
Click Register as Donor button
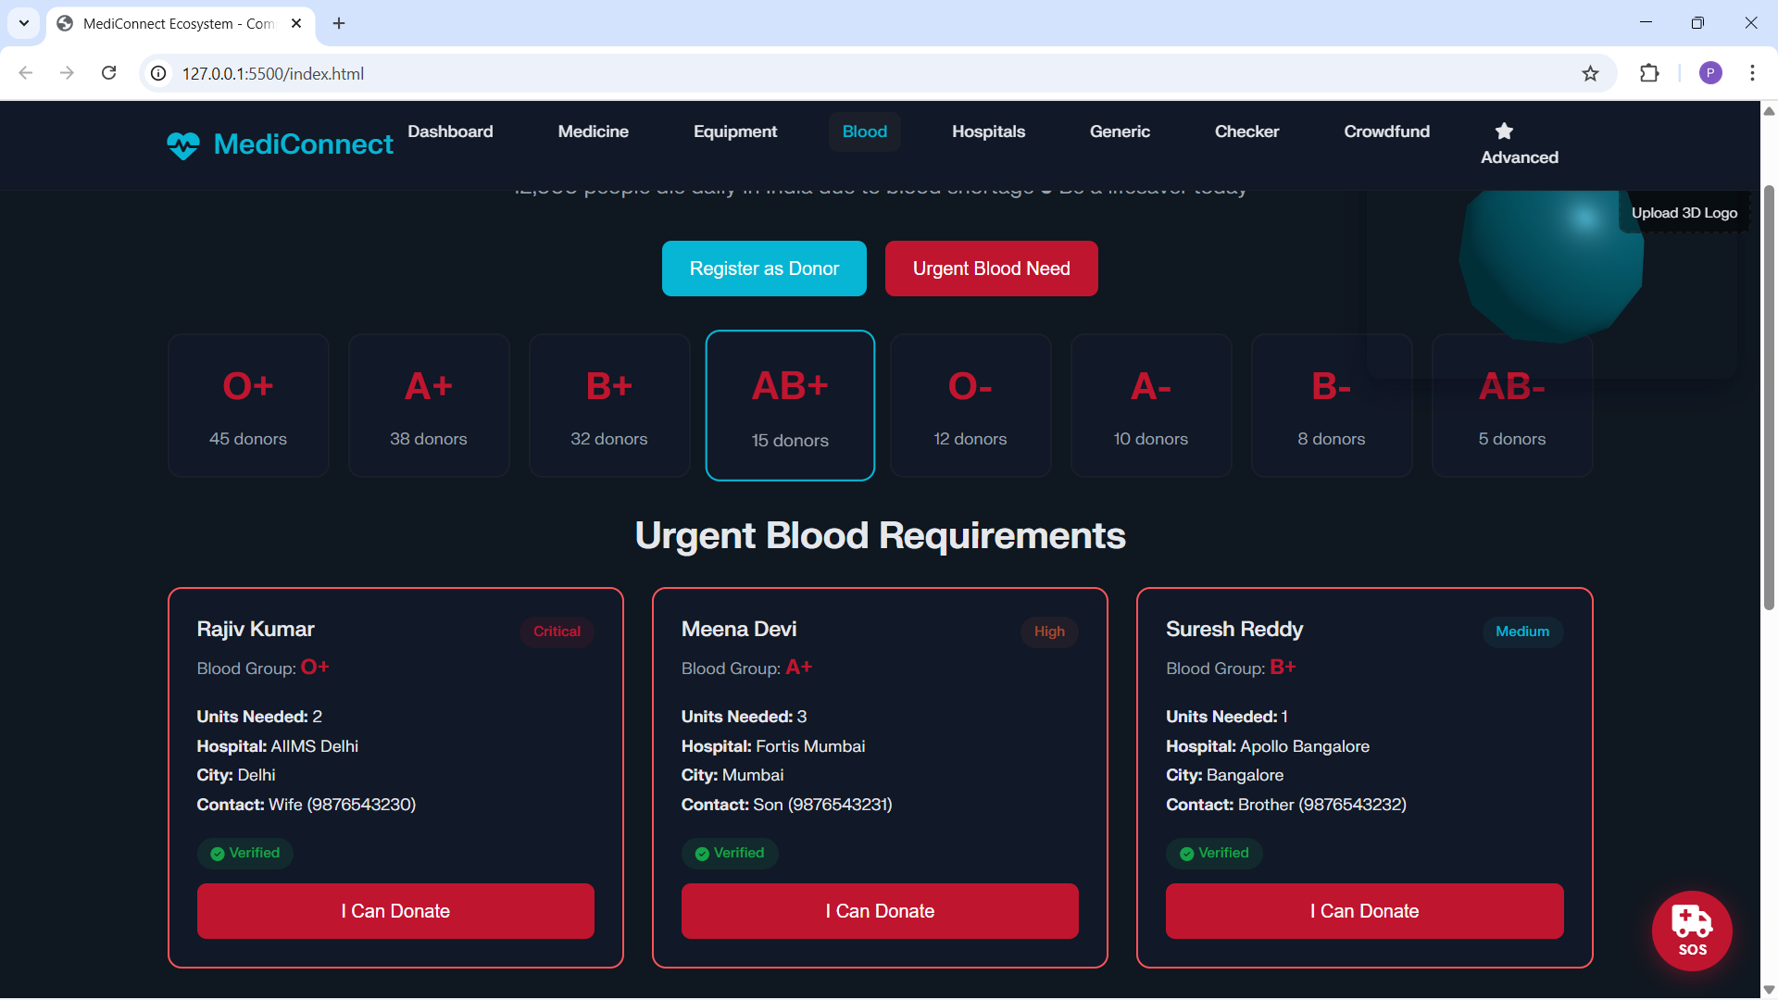point(764,269)
